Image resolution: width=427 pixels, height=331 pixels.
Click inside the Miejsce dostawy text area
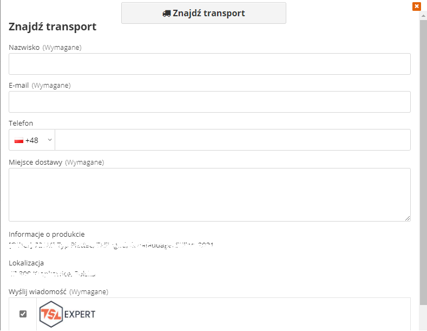pos(209,194)
